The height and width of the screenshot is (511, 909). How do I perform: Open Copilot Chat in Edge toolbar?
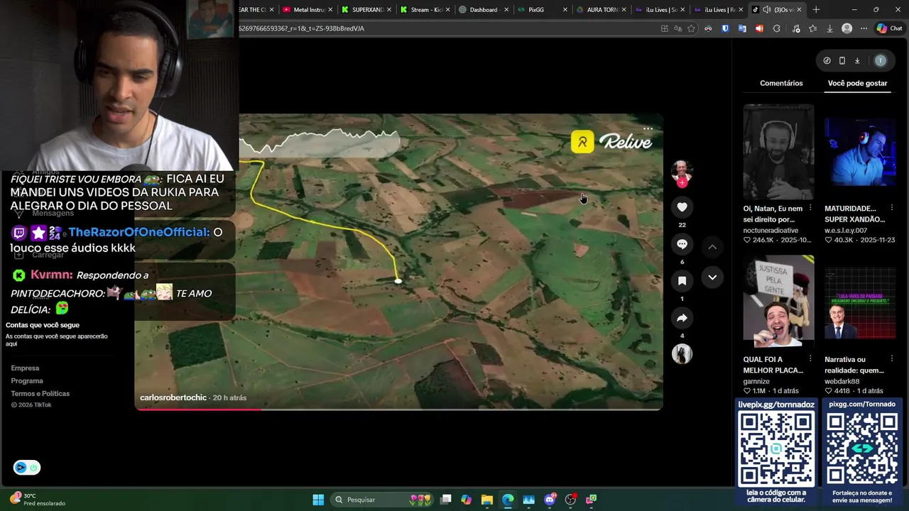click(889, 28)
